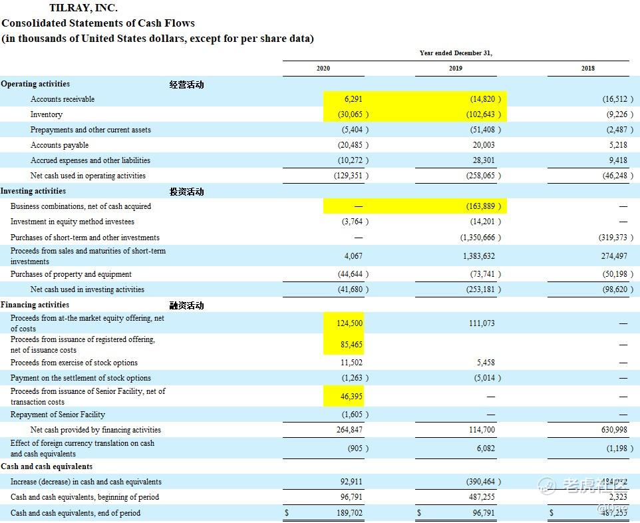Viewport: 640px width, 523px height.
Task: Click 'Proceeds from issuance of registered offering' label
Action: point(82,344)
